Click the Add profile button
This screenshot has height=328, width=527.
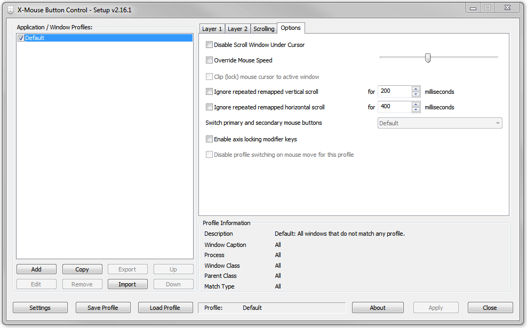(36, 269)
